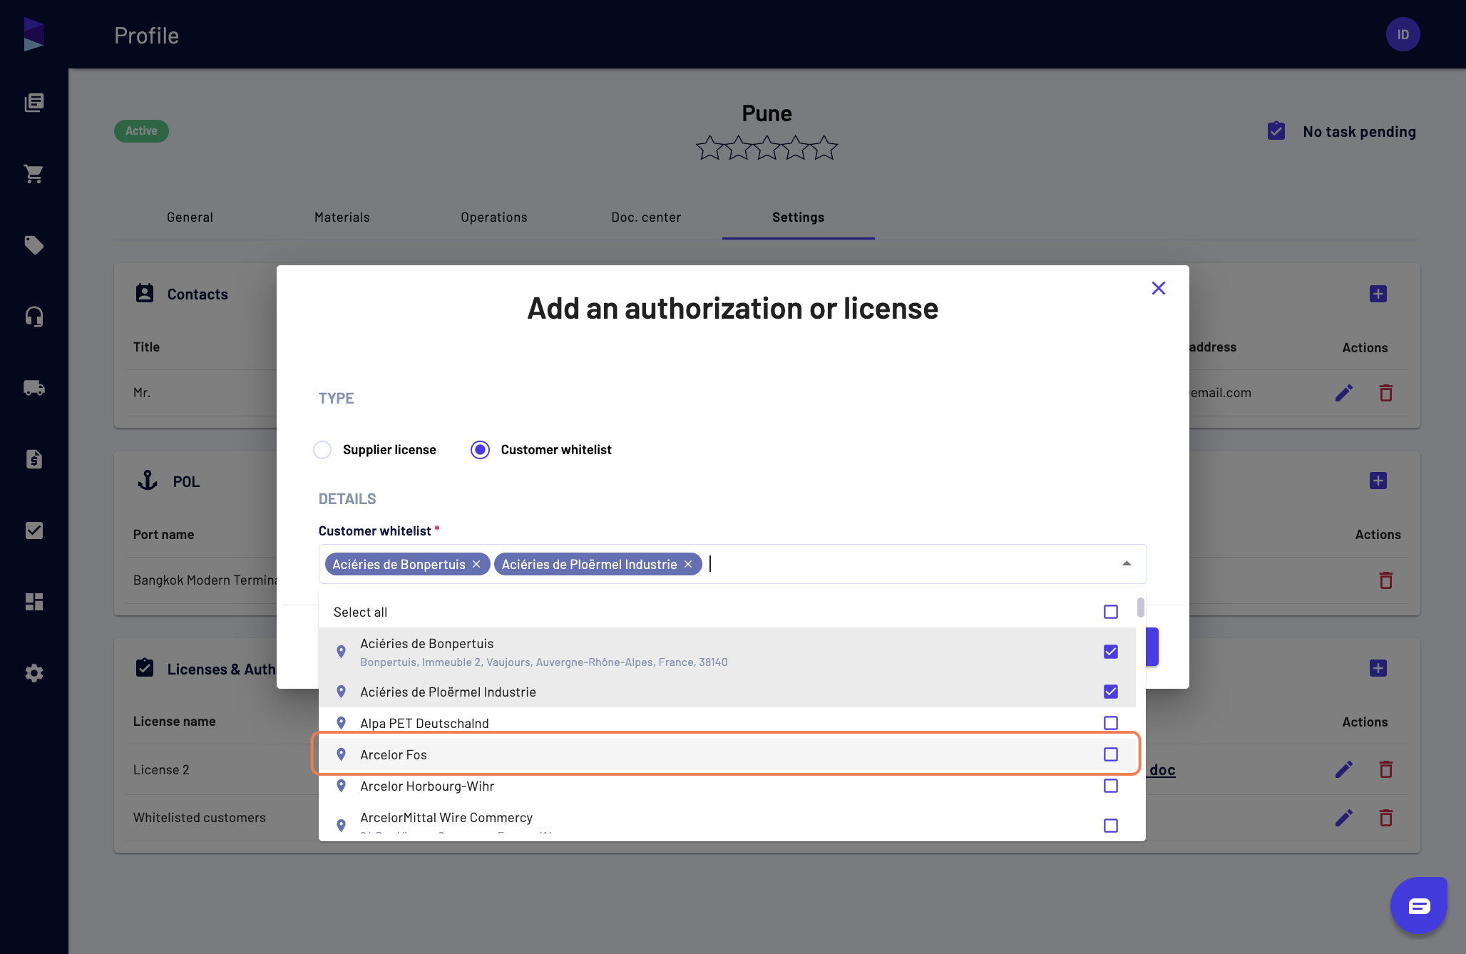Switch to the Doc. center tab

tap(646, 217)
